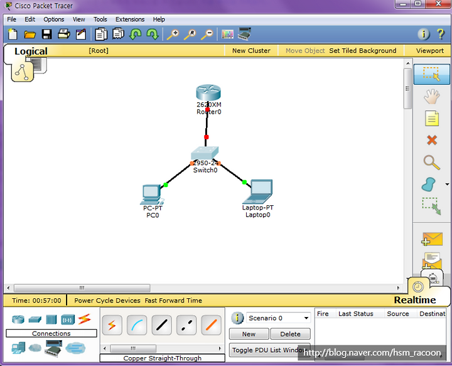Select the End Devices category icon
Viewport: 452px width, 366px height.
point(18,348)
